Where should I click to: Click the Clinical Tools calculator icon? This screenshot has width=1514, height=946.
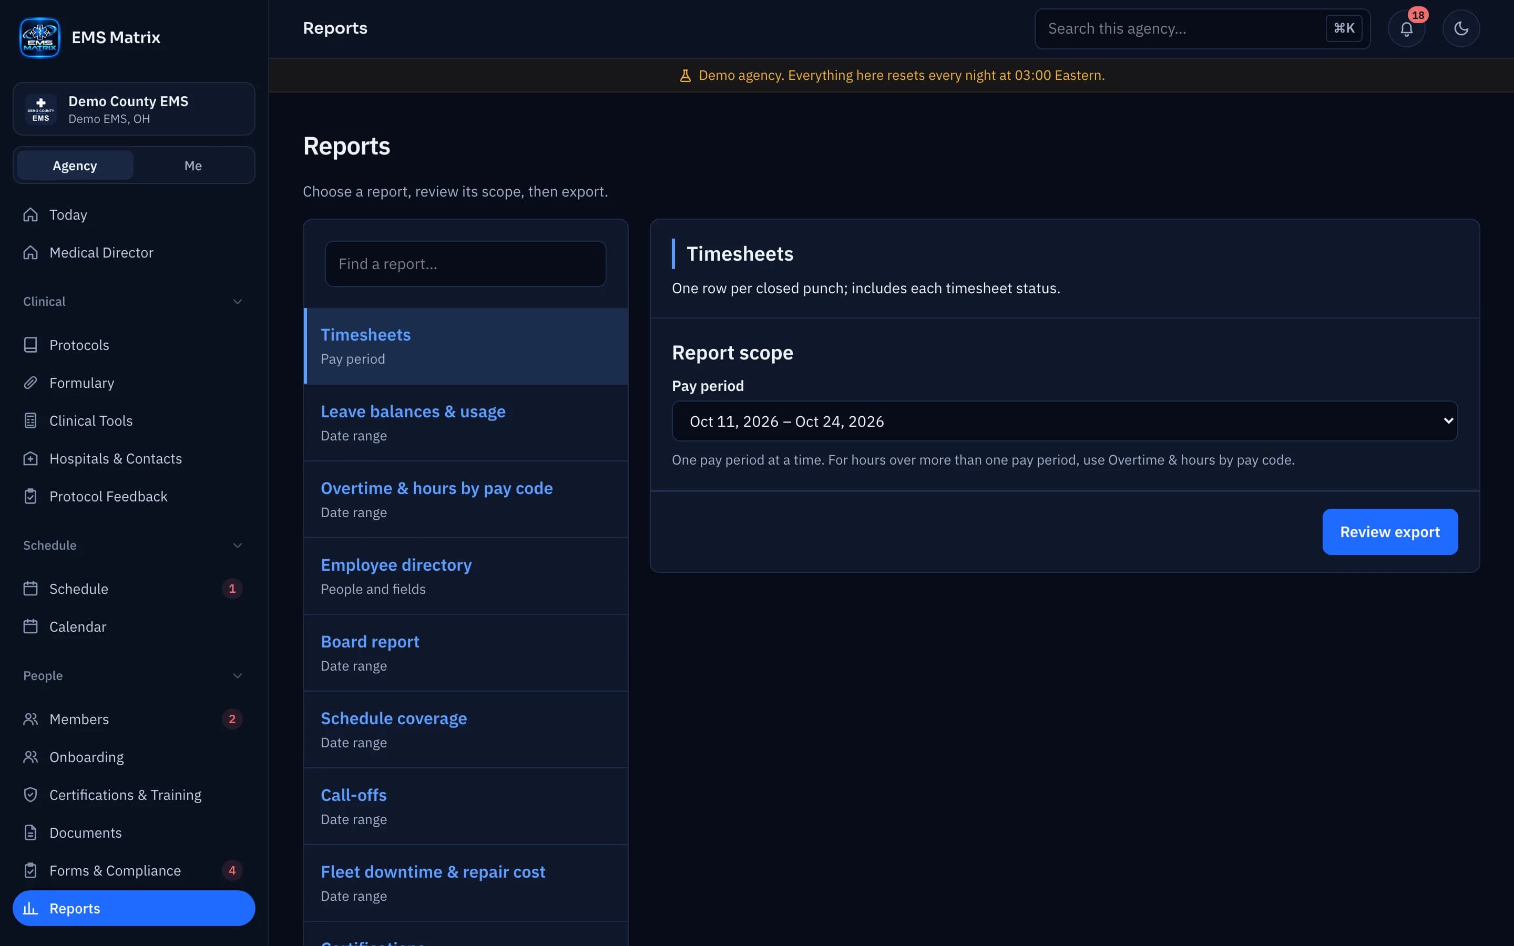click(30, 420)
